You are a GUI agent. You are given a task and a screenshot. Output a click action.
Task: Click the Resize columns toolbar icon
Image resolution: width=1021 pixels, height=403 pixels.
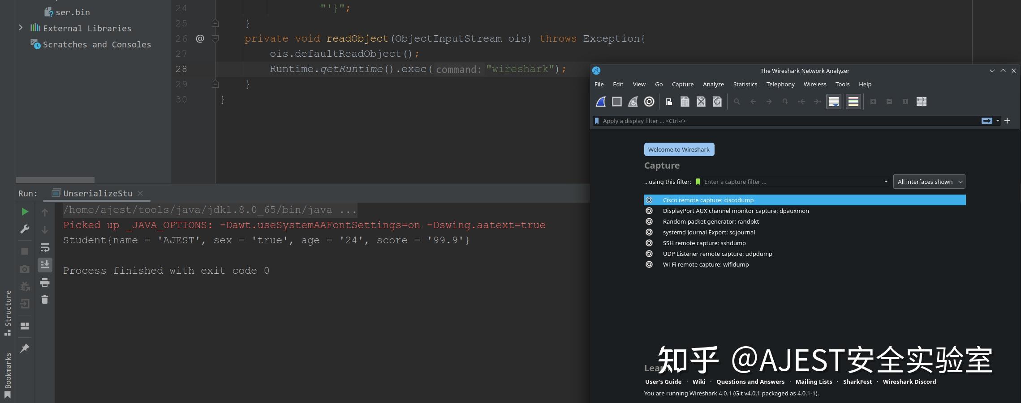922,102
